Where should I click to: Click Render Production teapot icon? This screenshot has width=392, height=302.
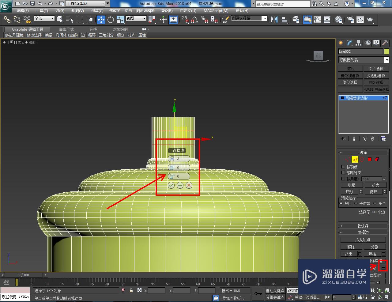[x=370, y=19]
